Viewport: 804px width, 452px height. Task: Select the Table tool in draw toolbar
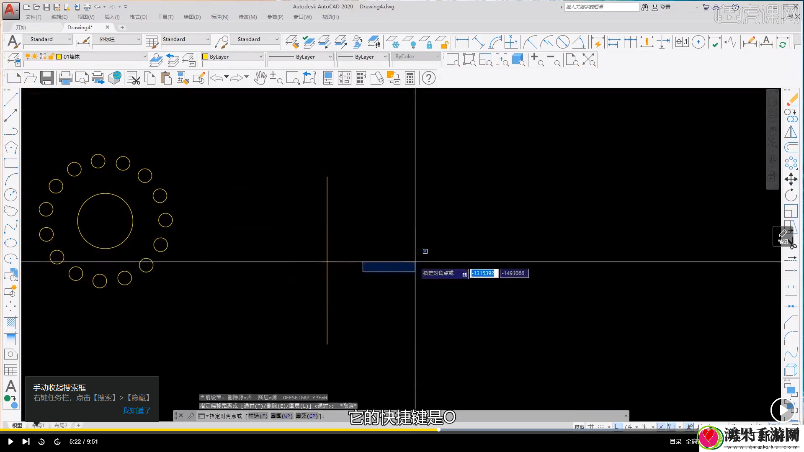pos(11,370)
